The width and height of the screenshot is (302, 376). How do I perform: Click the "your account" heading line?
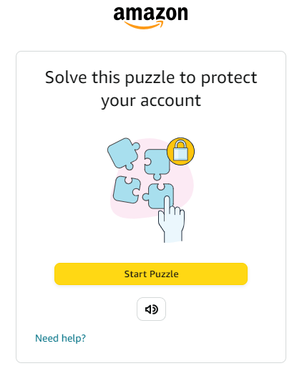151,101
